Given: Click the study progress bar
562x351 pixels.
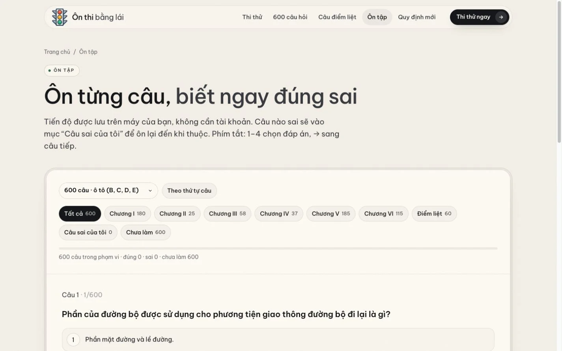Looking at the screenshot, I should pyautogui.click(x=278, y=249).
